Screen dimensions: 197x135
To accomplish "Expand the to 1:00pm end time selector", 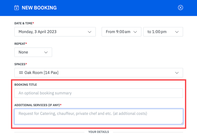I will click(x=163, y=32).
